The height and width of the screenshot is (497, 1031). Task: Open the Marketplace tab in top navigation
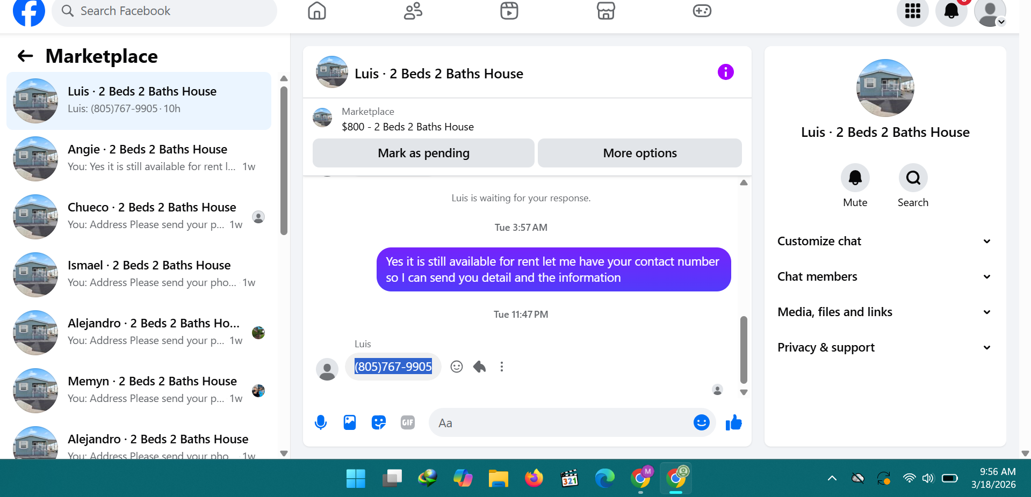tap(605, 11)
